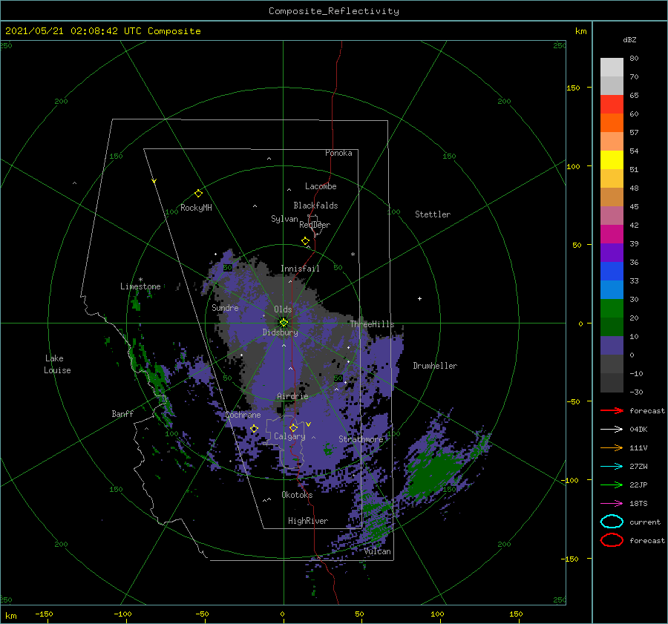This screenshot has width=668, height=624.
Task: Select the 80 dBZ color swatch
Action: (612, 67)
